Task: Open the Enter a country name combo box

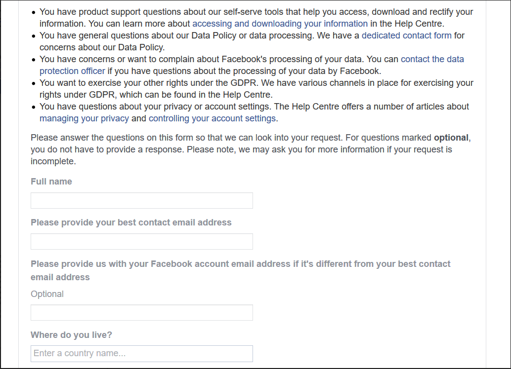Action: pyautogui.click(x=142, y=354)
